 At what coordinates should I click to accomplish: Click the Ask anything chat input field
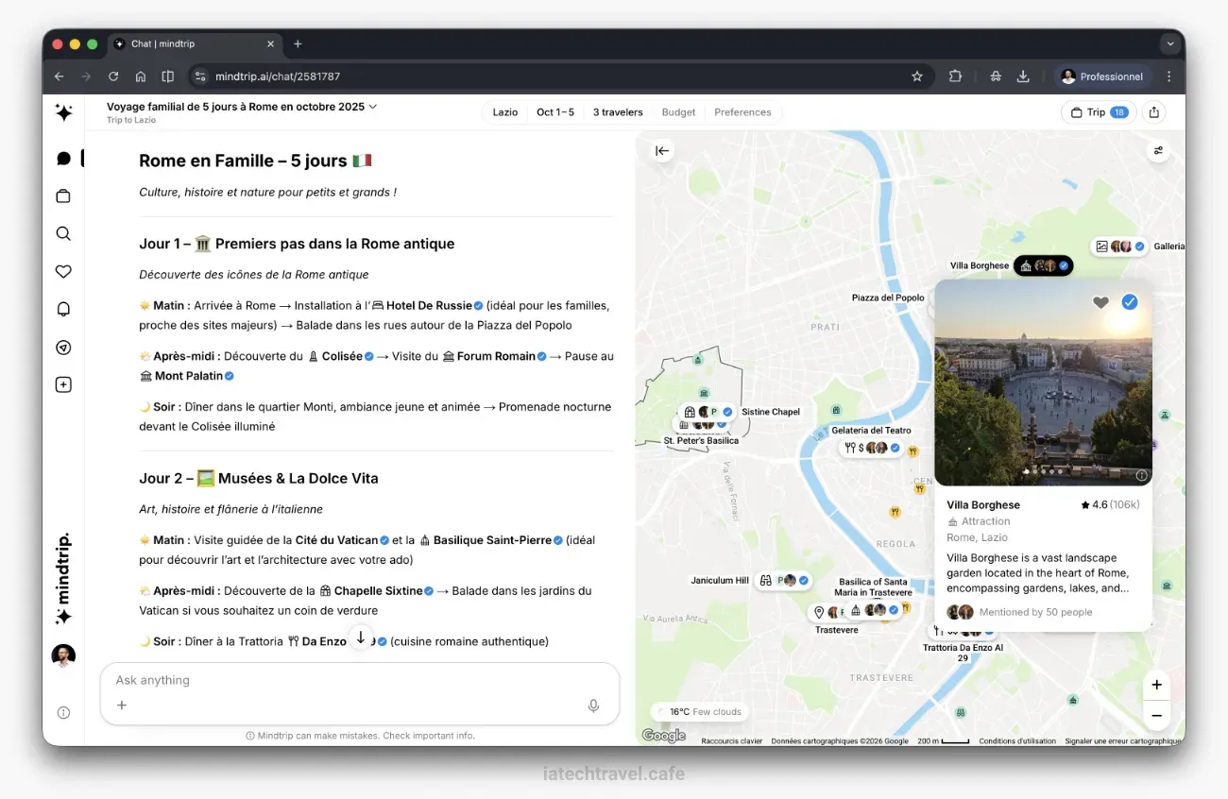(x=360, y=692)
